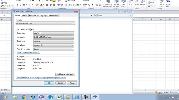Open the First day of week dropdown

click(53, 49)
